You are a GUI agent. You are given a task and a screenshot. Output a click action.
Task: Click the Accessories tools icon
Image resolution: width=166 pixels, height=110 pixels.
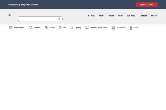[x=113, y=28]
